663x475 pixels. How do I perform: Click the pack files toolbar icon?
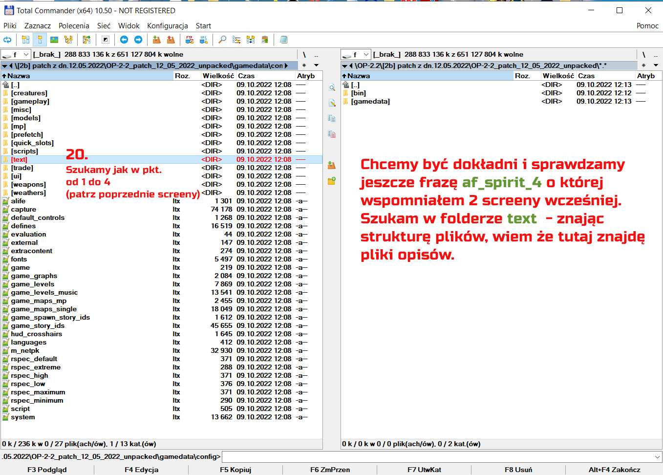(x=156, y=40)
